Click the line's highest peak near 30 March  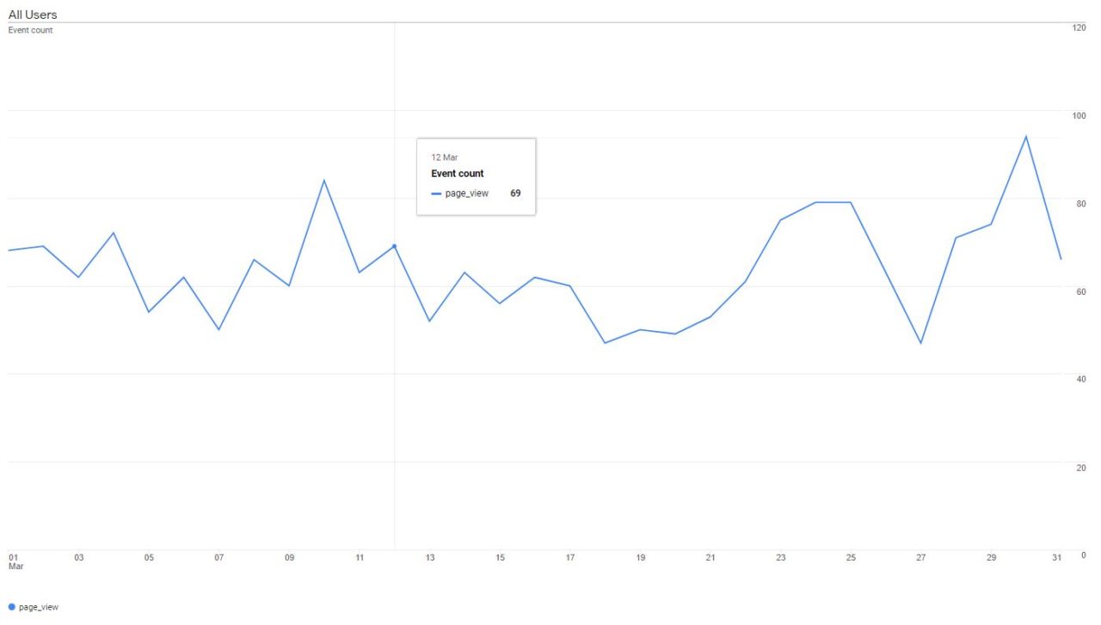1025,137
